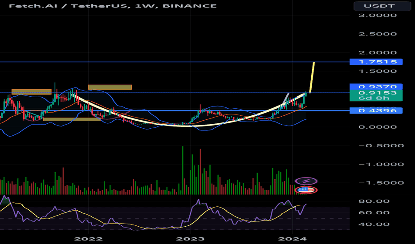Click the 2.0000 price axis label
Viewport: 415px width, 244px height.
[378, 52]
